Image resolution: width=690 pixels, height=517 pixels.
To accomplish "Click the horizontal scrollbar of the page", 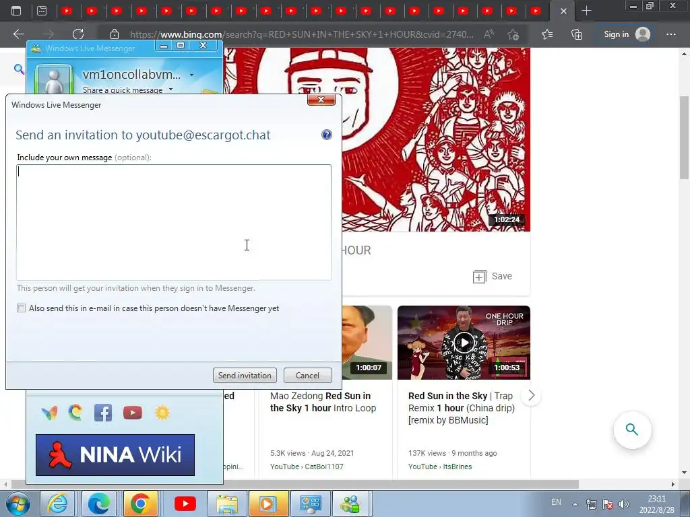I will pyautogui.click(x=295, y=484).
